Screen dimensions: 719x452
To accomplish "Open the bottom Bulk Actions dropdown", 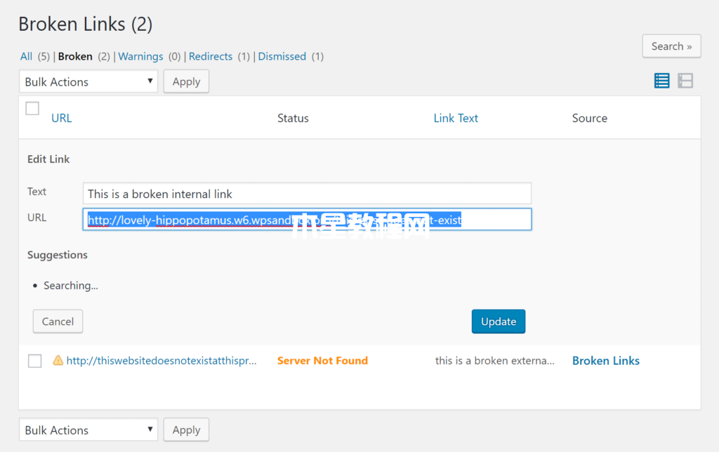I will (x=88, y=430).
